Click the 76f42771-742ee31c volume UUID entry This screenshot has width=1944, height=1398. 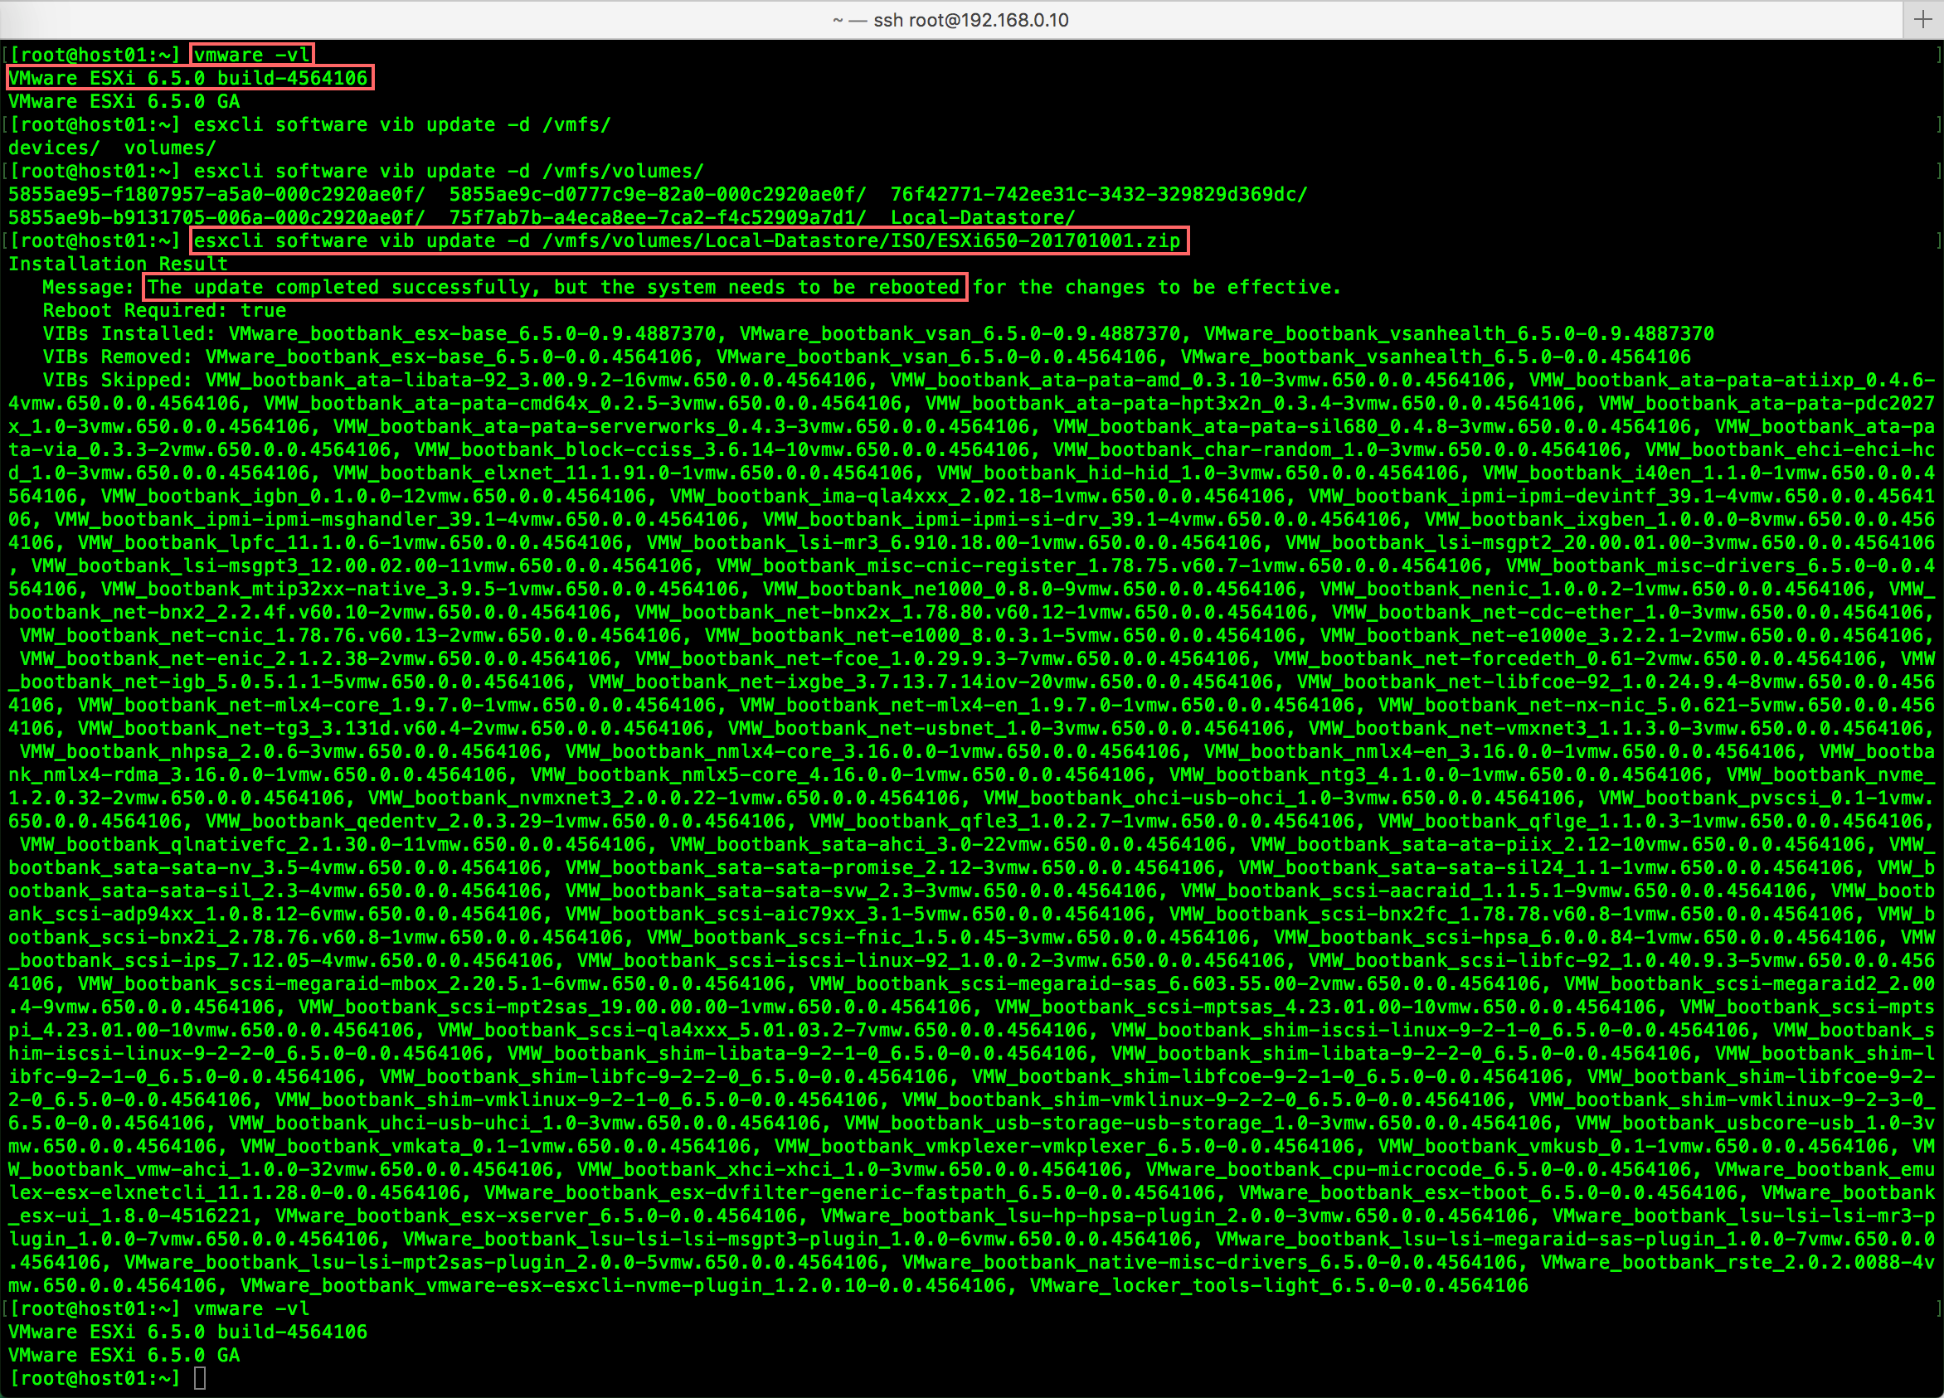click(x=1098, y=195)
